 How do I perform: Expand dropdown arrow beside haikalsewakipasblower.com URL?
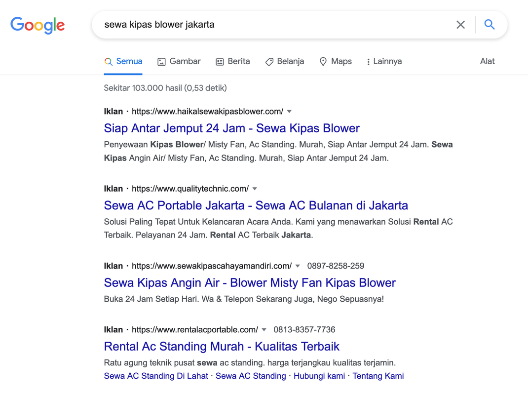coord(289,112)
